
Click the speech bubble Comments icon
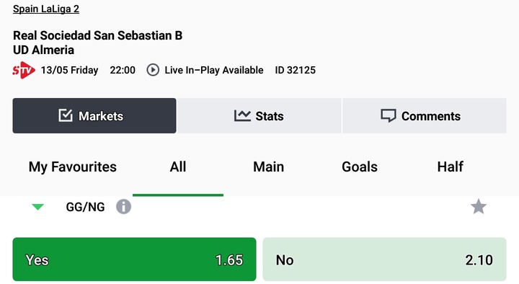389,116
